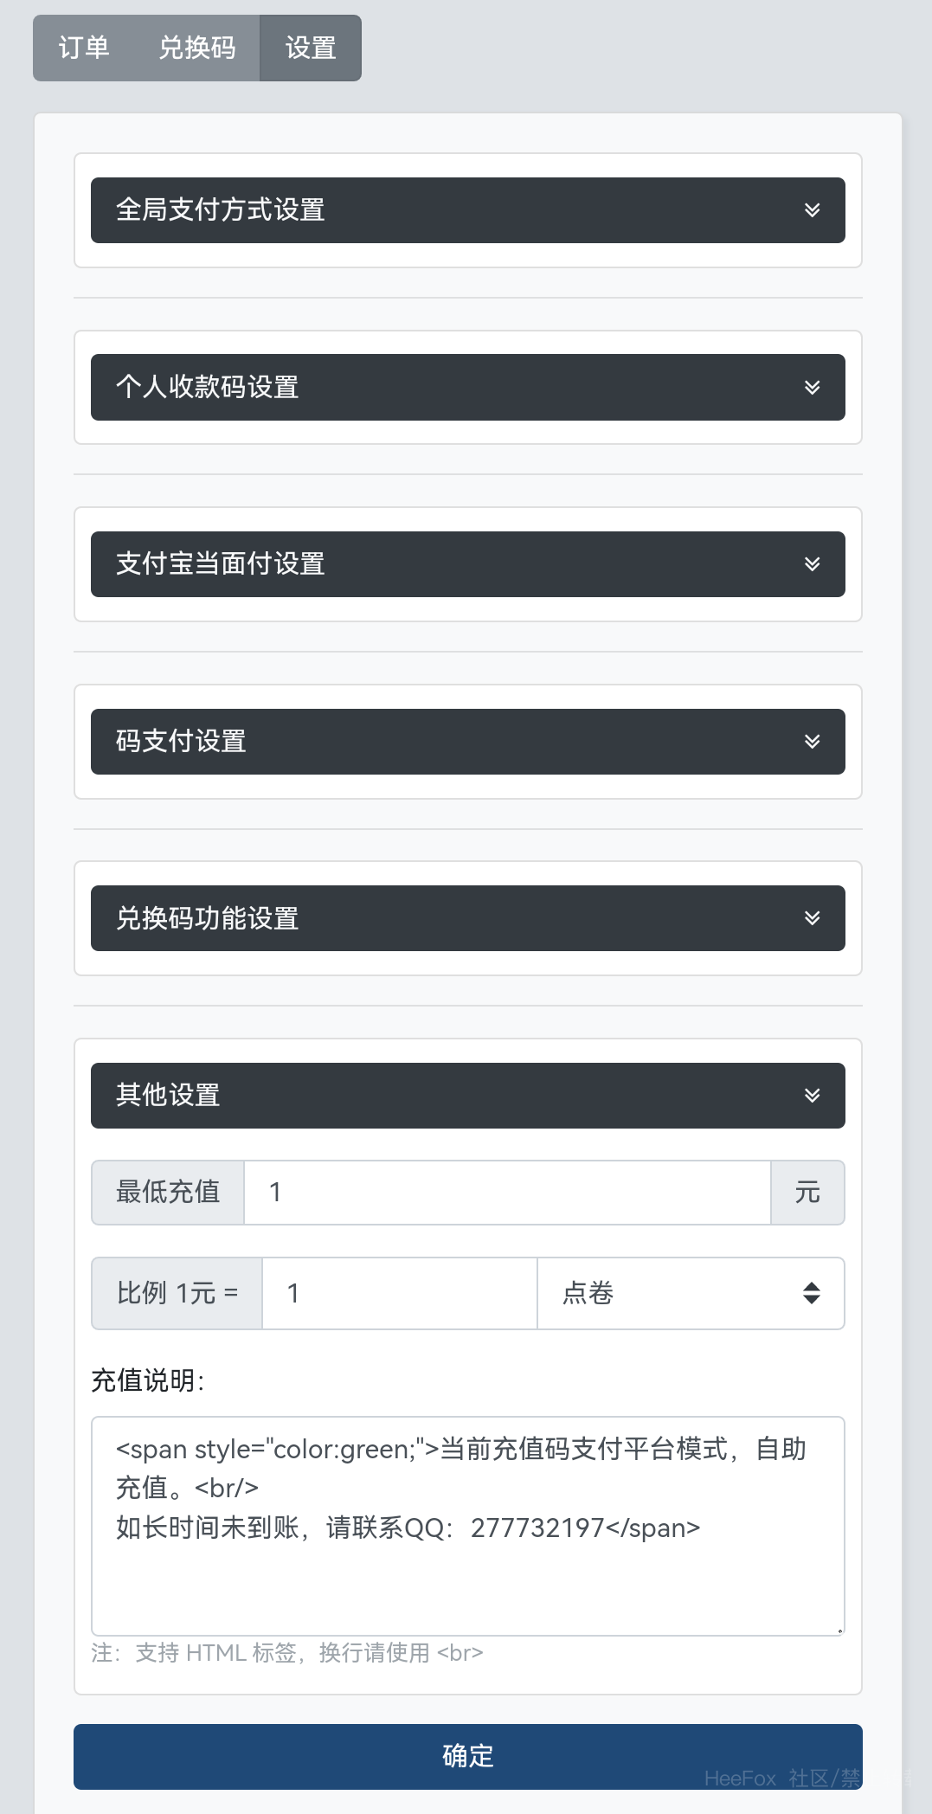Click the 其他设置 double-chevron icon
The height and width of the screenshot is (1814, 932).
click(812, 1096)
